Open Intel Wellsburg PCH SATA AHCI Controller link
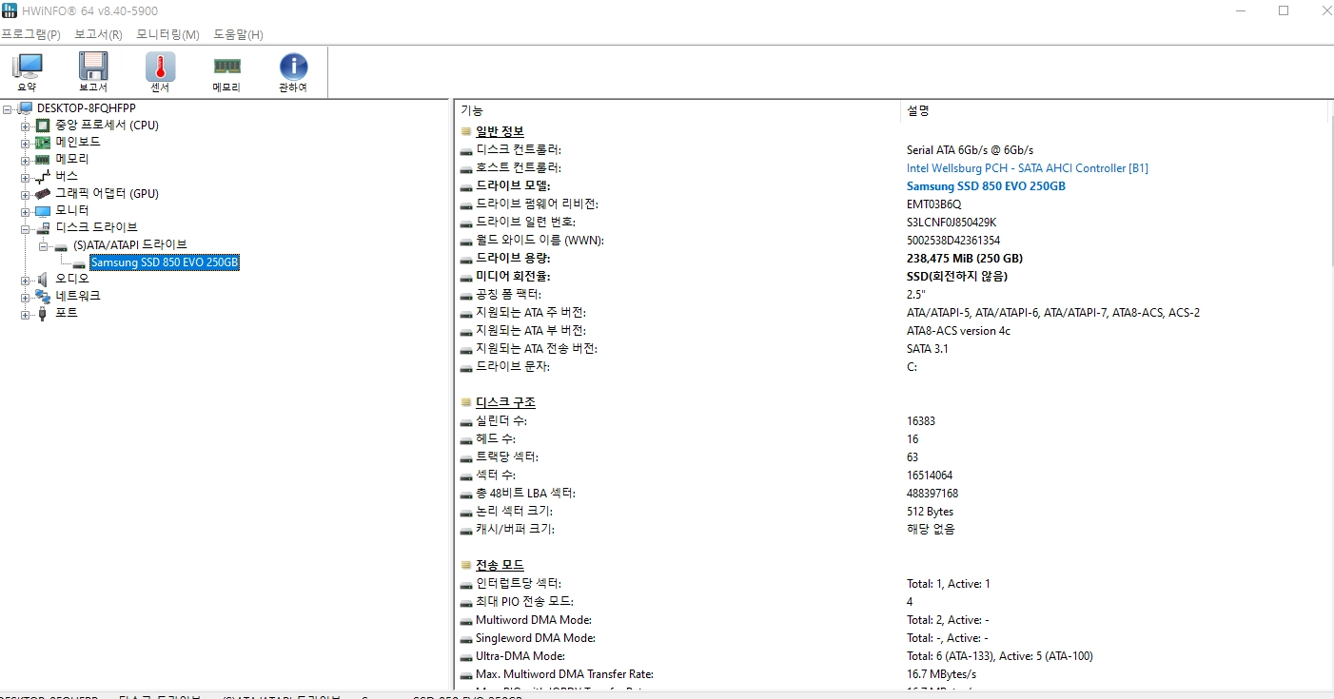This screenshot has height=699, width=1334. coord(1027,168)
